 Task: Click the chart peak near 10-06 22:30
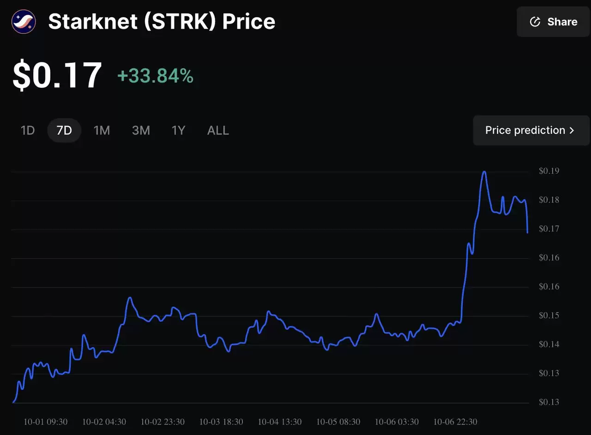tap(484, 172)
